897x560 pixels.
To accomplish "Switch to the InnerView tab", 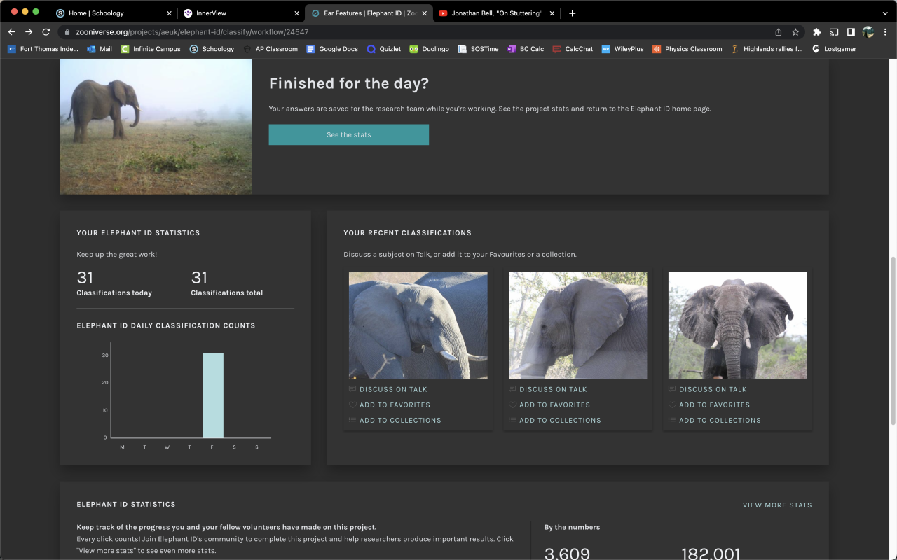I will [241, 13].
